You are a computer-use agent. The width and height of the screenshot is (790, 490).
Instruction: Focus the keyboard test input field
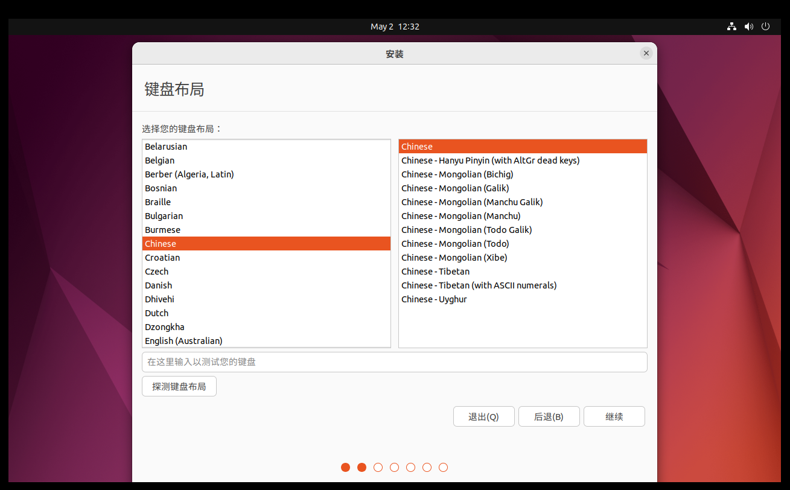coord(395,362)
